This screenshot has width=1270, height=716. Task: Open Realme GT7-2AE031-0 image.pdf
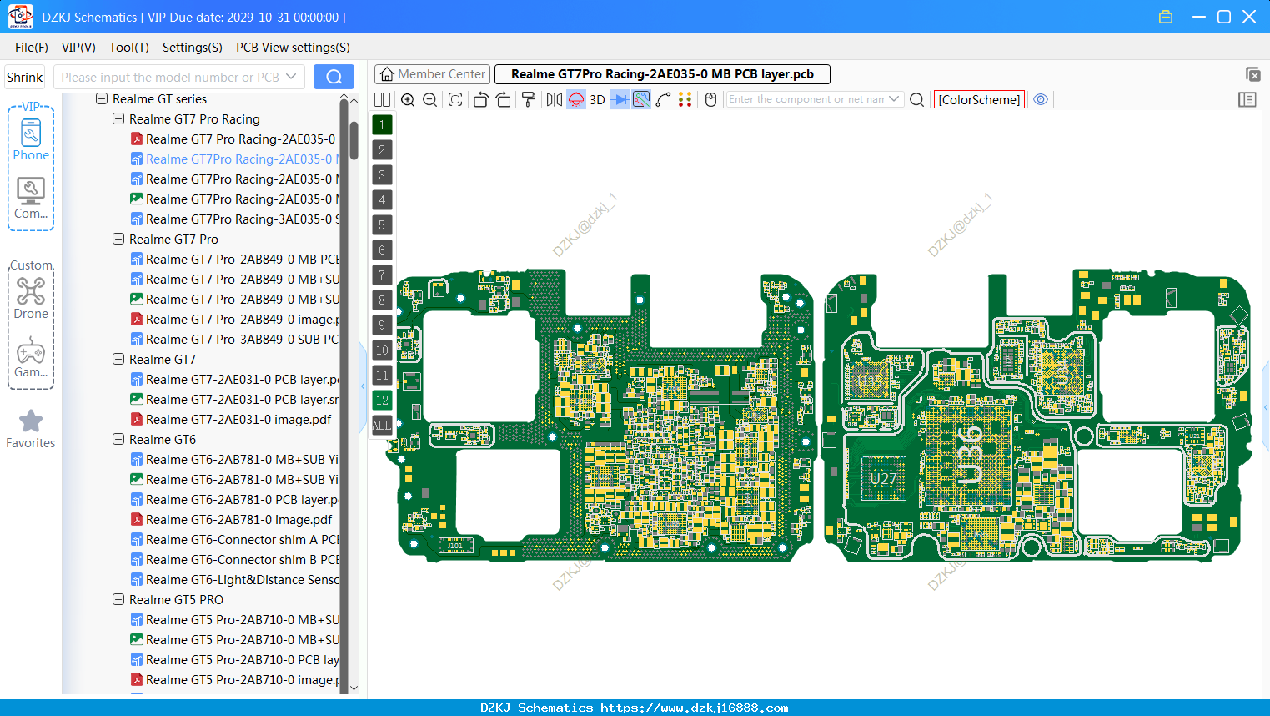230,420
